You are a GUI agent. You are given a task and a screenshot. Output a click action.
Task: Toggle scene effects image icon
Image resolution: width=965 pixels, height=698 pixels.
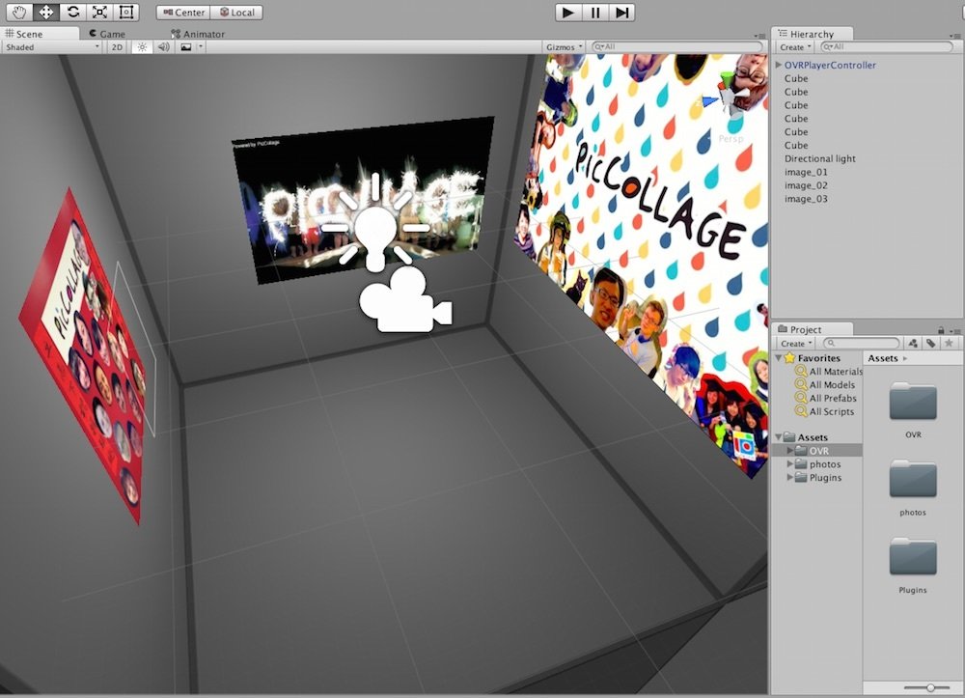[186, 46]
